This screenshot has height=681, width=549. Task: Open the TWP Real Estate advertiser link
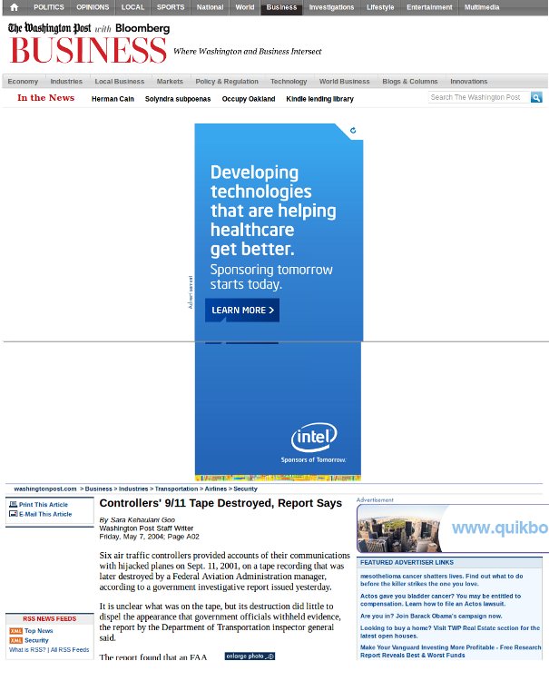(x=450, y=632)
